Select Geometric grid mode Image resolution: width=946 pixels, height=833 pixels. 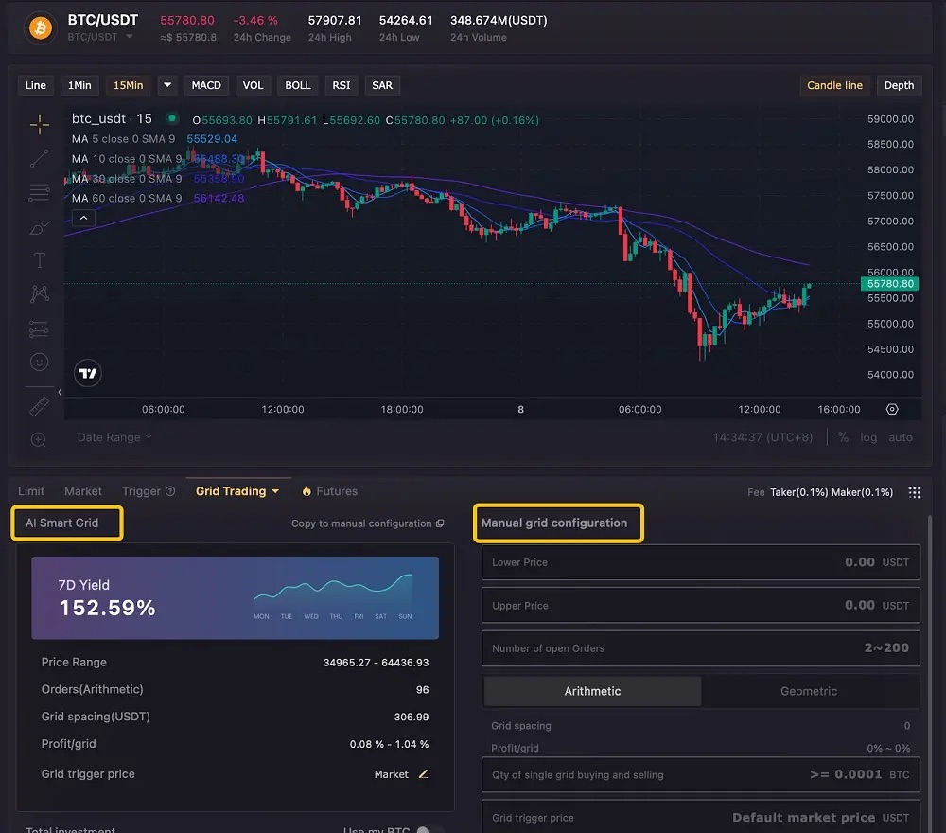click(809, 691)
